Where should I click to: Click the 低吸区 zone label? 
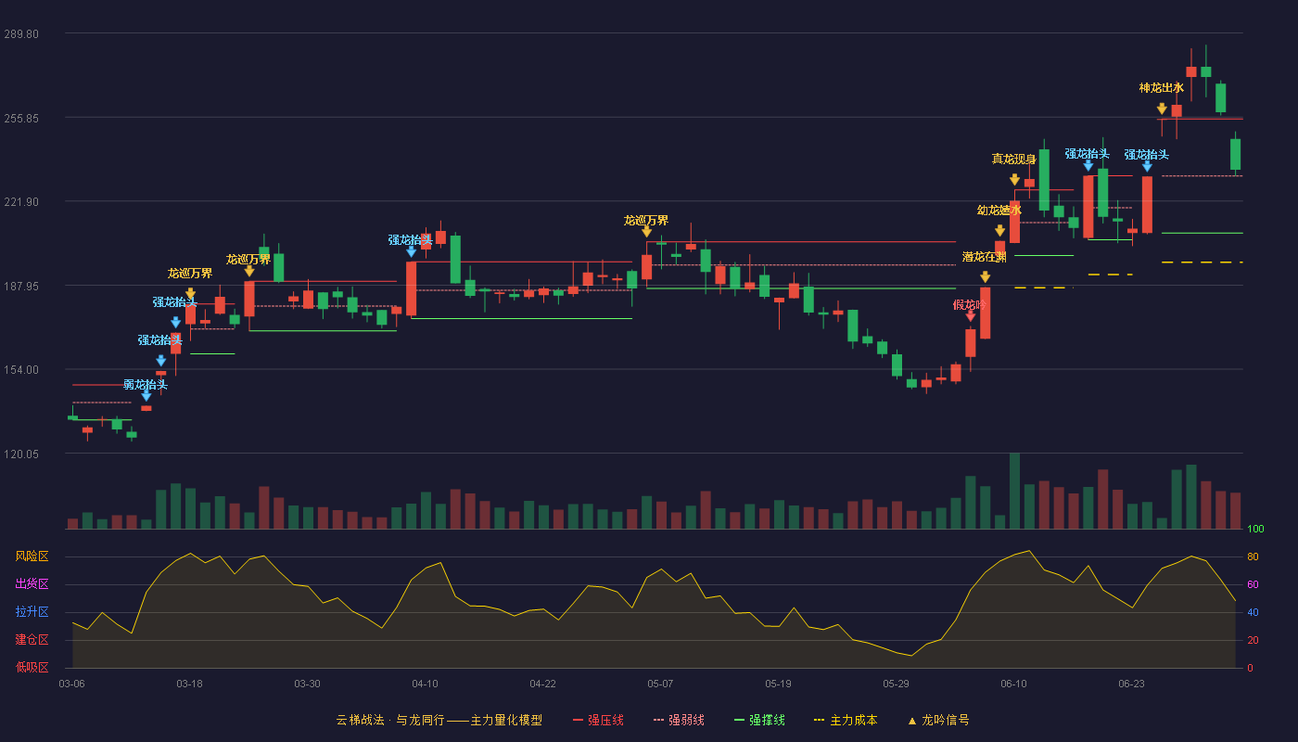(x=32, y=668)
